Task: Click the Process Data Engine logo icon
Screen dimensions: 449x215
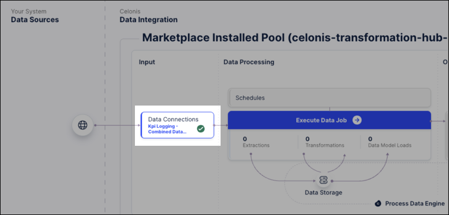Action: (x=378, y=204)
